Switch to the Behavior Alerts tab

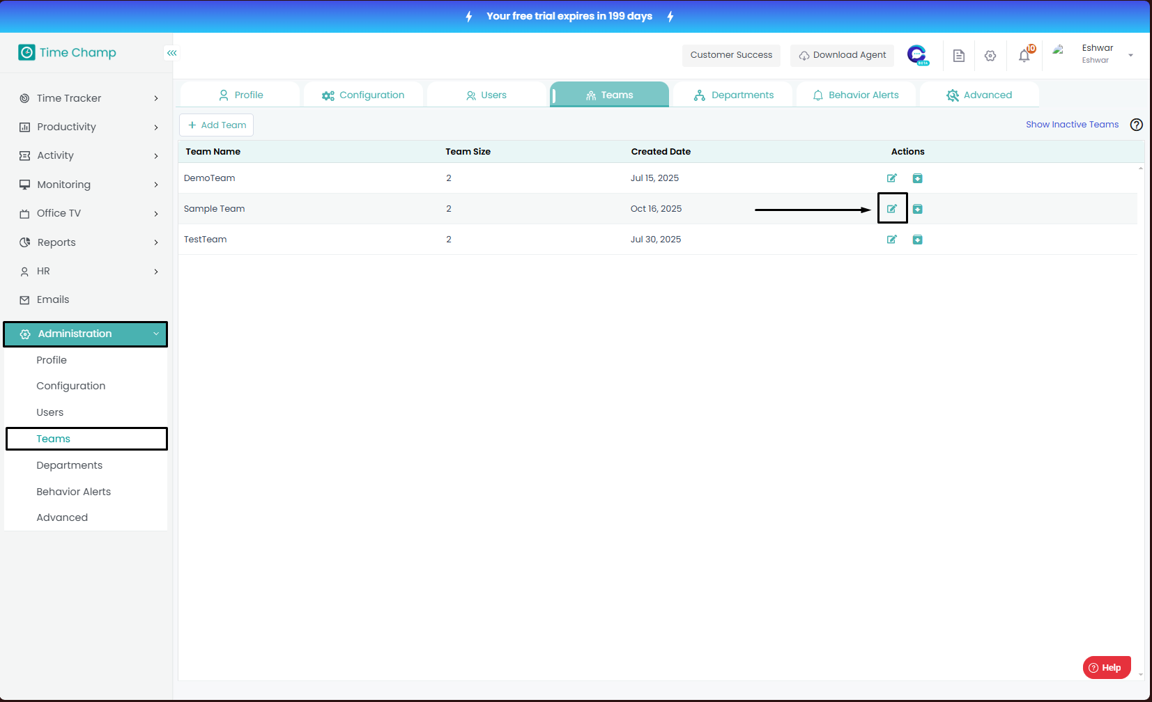856,95
